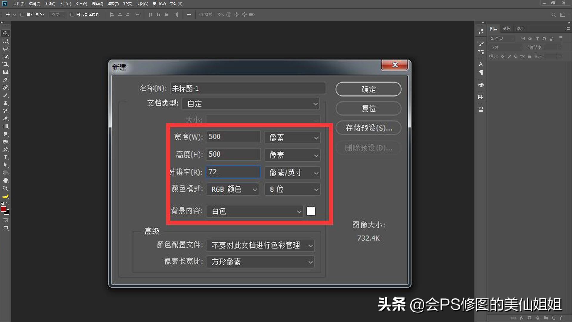Open the 颜色配置文件 dropdown

point(260,245)
